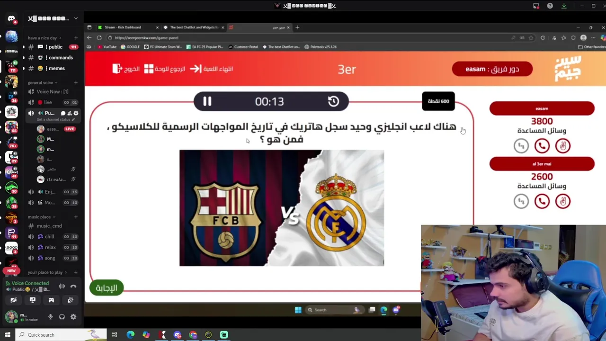Open the FC Ultimate Team bookmark
The width and height of the screenshot is (606, 341).
[163, 47]
